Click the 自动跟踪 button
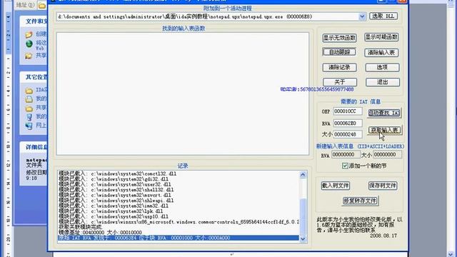 340,52
